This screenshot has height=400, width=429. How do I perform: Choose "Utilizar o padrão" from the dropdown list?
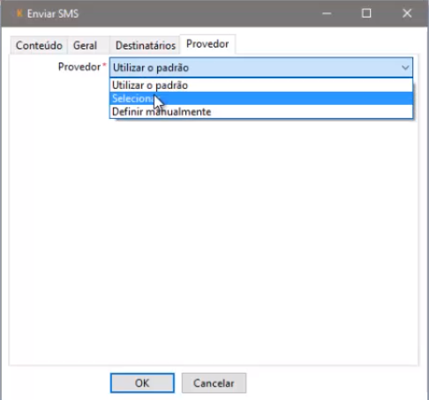coord(261,85)
